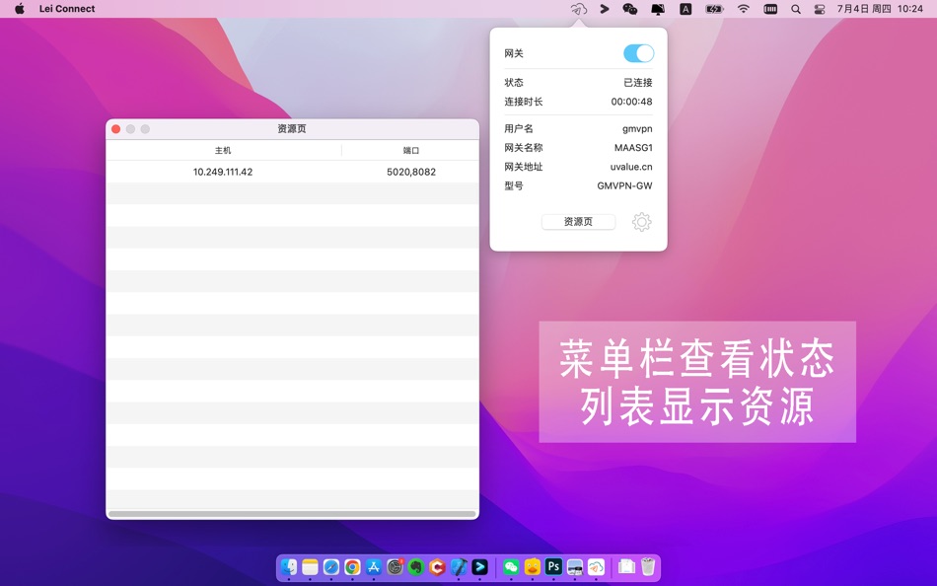Click the horizontal scrollbar in 资源页 window
Screen dimensions: 937x586
(x=292, y=514)
